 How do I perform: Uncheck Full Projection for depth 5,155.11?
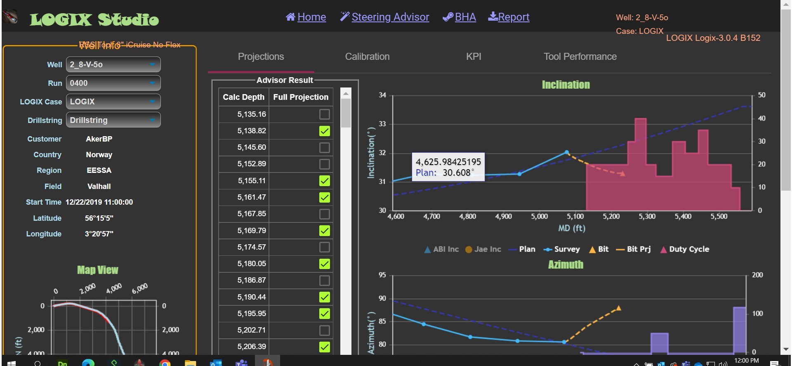point(325,181)
